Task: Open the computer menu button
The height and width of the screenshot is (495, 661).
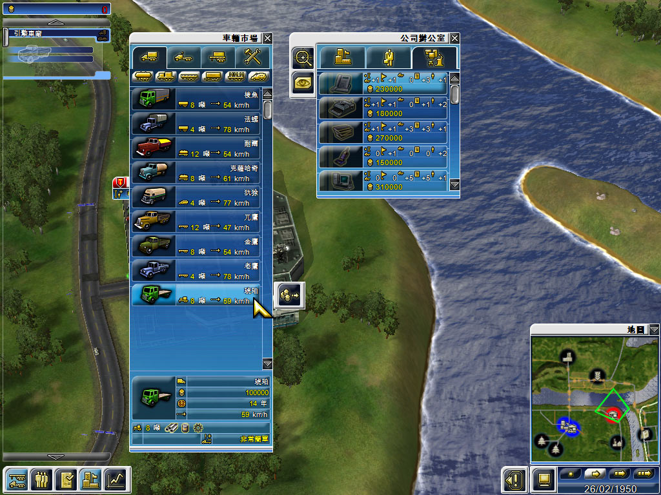Action: click(x=544, y=479)
